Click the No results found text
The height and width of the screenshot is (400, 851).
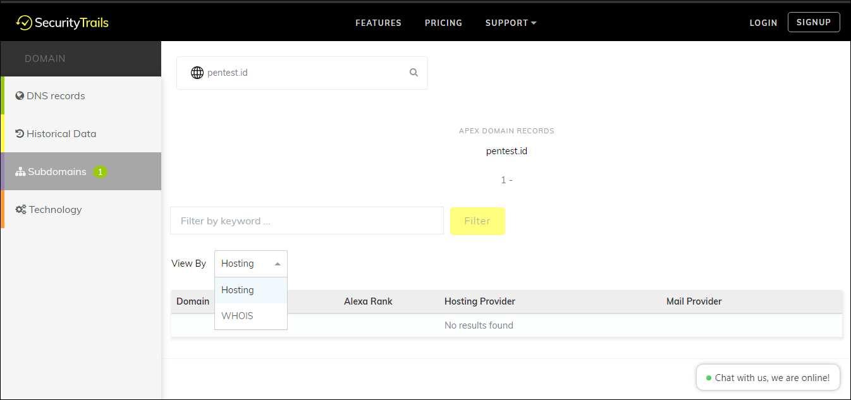click(x=479, y=325)
